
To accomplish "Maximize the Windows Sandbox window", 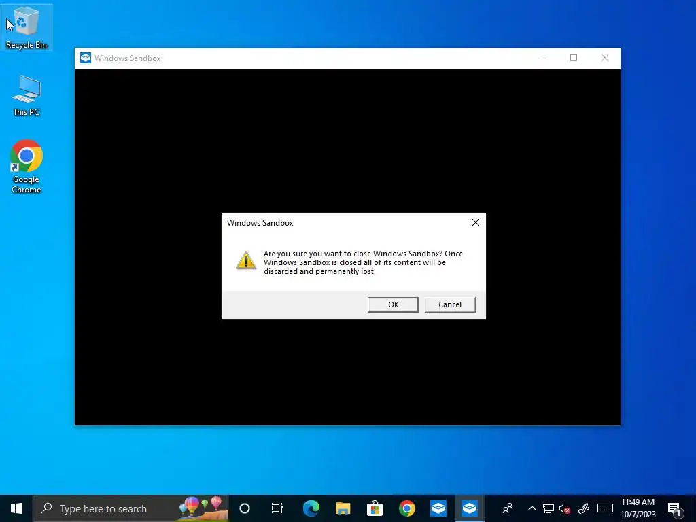I will click(574, 58).
